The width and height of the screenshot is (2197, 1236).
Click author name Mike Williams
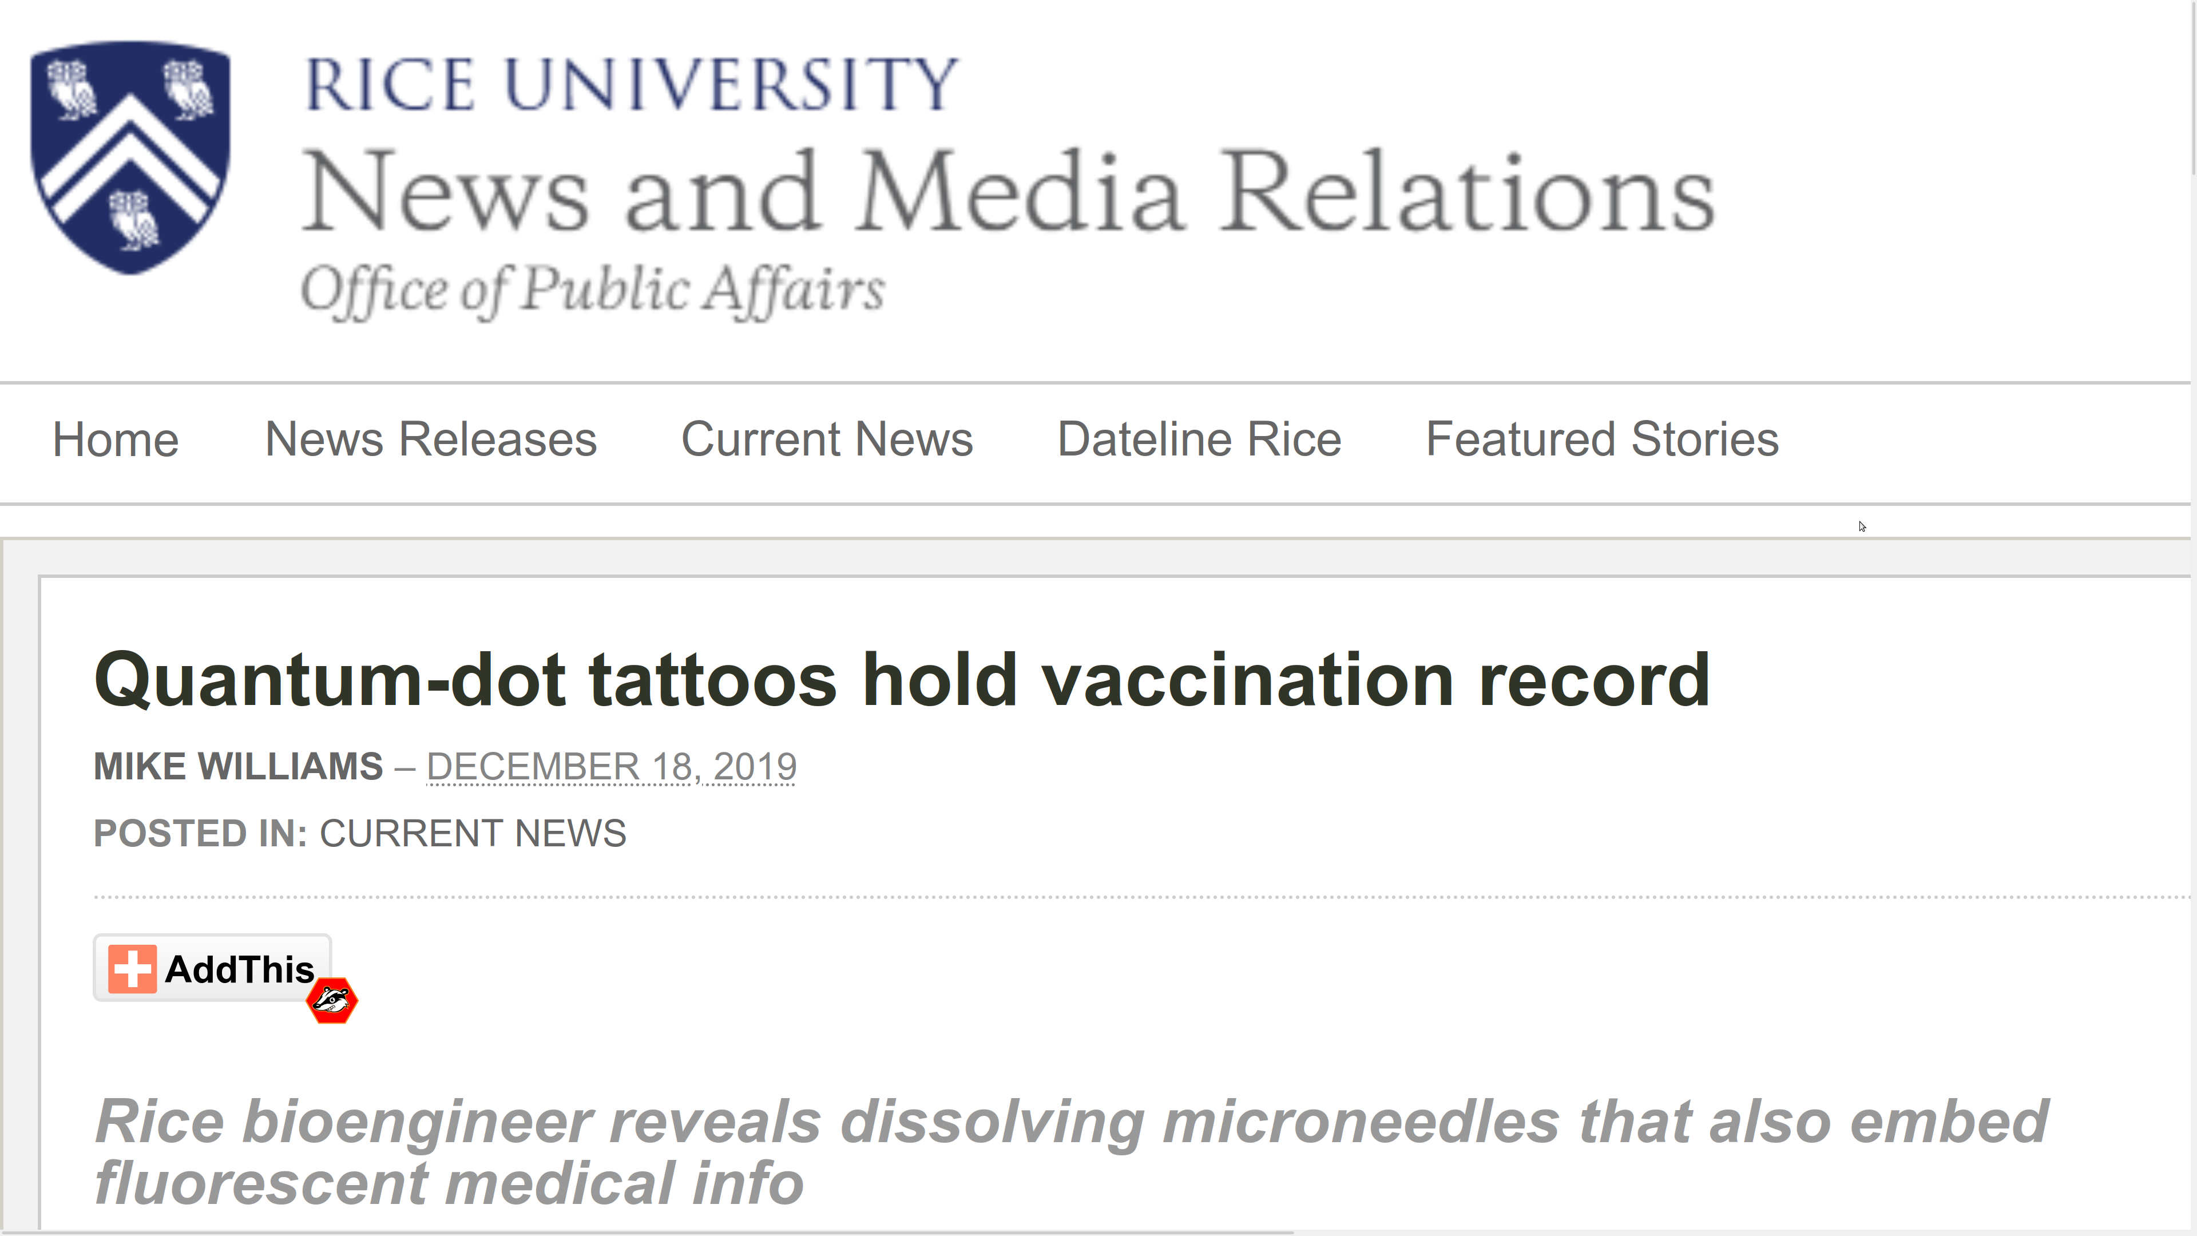[x=238, y=766]
